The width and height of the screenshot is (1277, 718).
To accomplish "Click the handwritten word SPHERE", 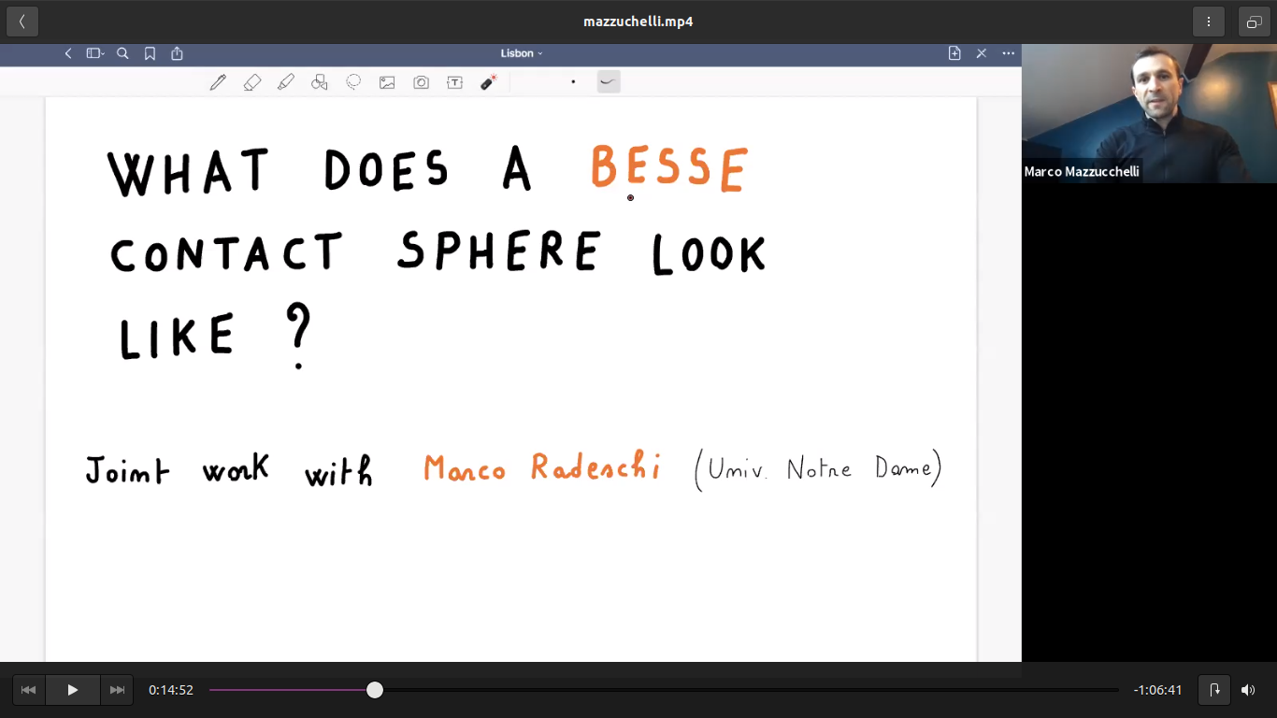I will click(x=498, y=251).
